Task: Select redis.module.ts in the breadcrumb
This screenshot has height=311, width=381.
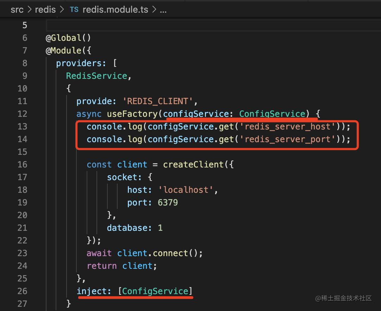Action: [x=115, y=9]
